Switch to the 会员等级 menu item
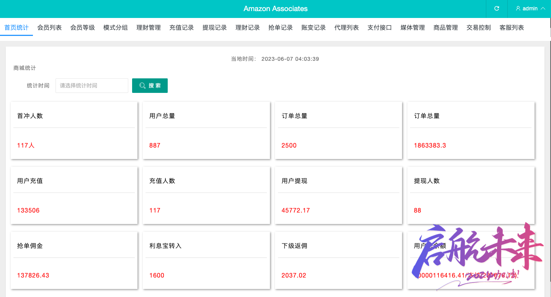This screenshot has width=551, height=297. [82, 28]
